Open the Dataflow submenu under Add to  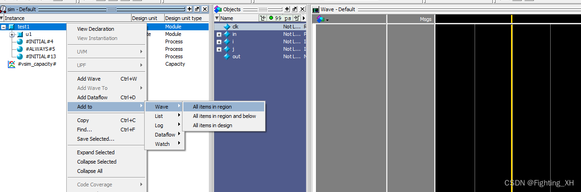coord(165,135)
